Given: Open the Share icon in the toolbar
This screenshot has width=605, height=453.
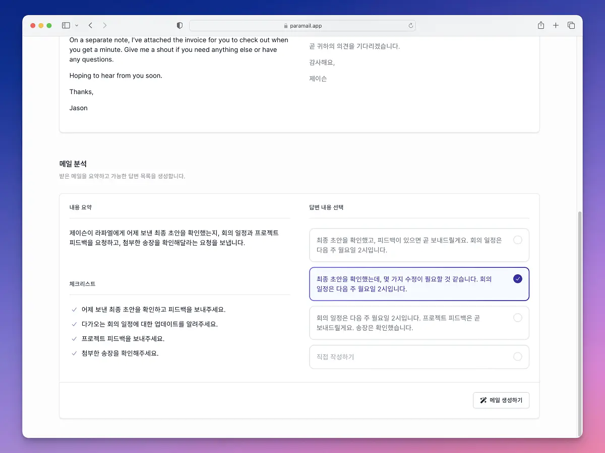Looking at the screenshot, I should 541,25.
